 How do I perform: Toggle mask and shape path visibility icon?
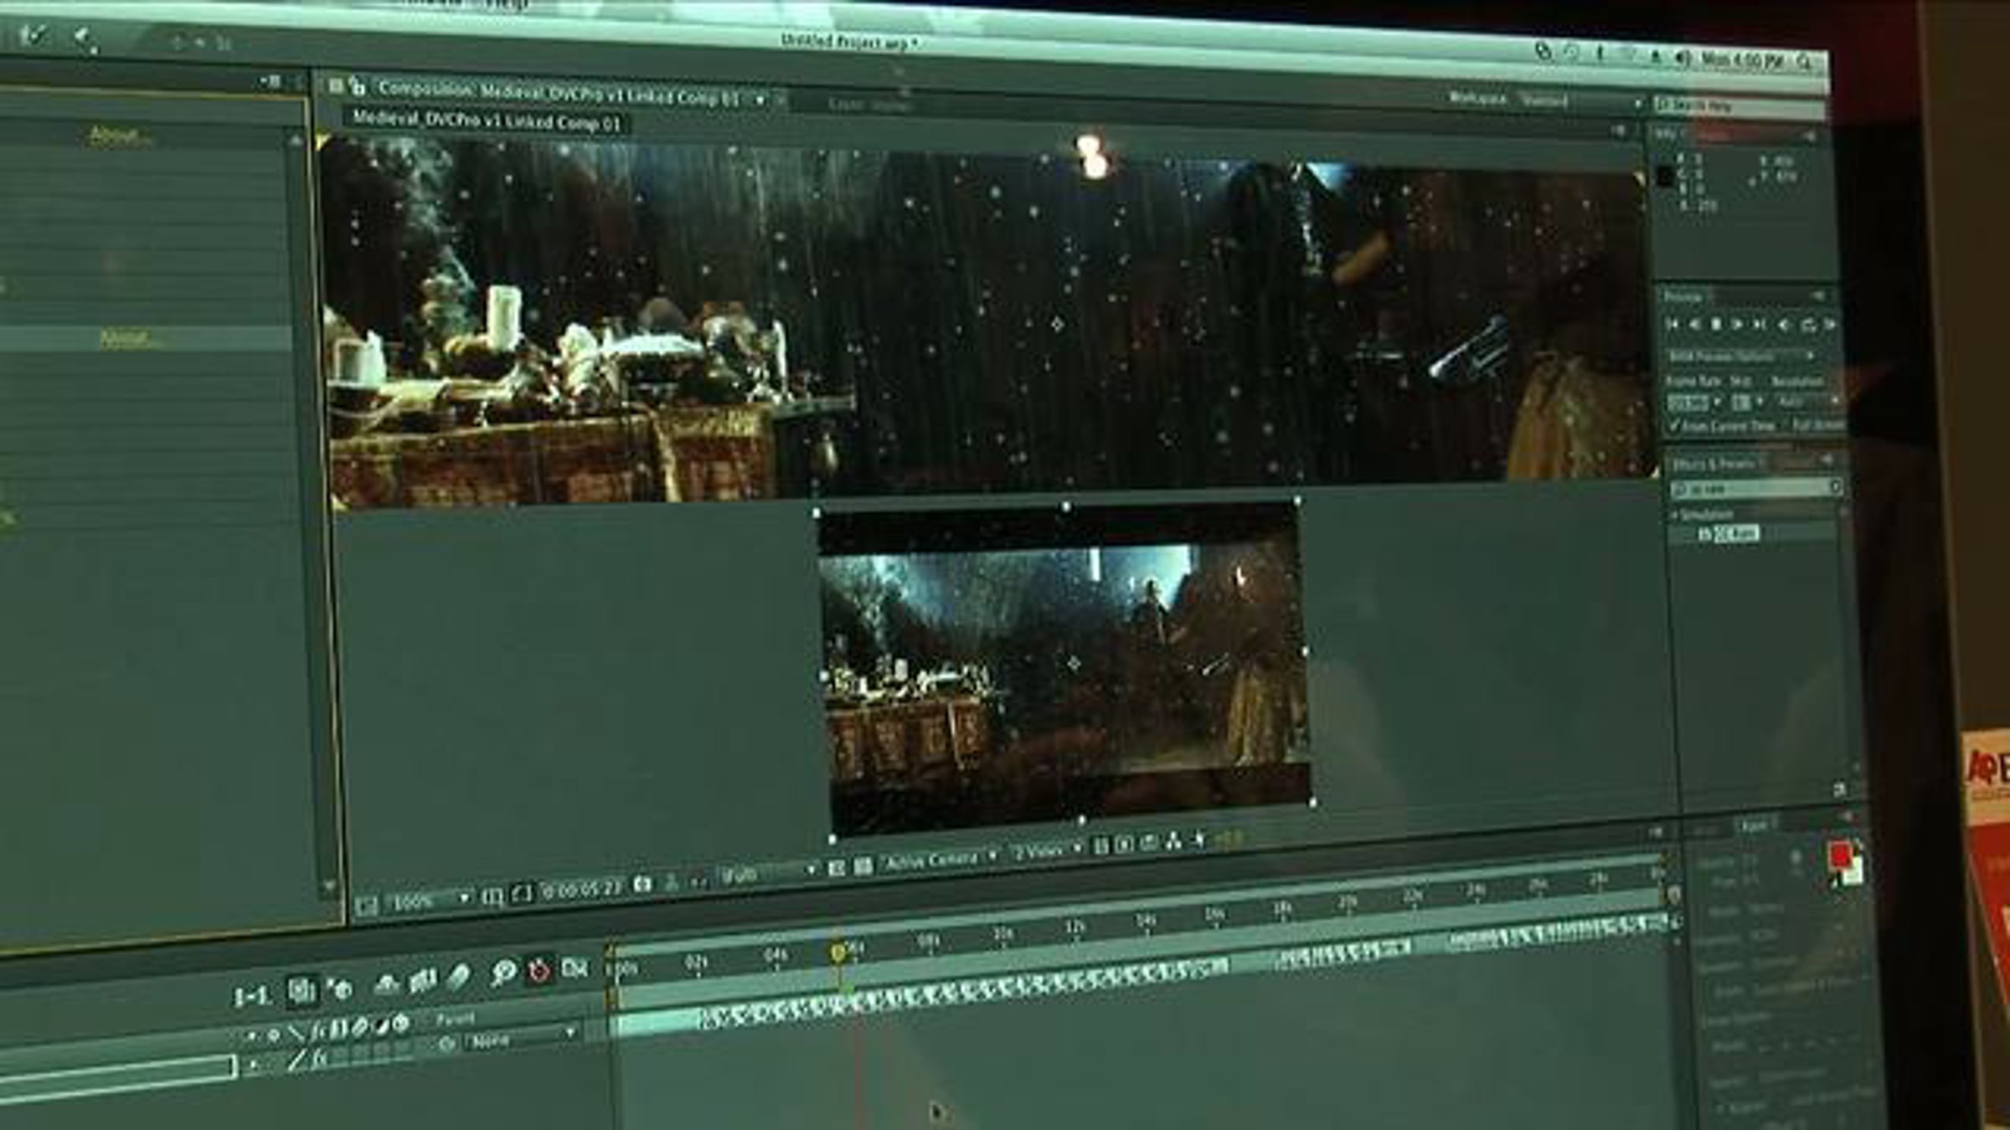click(520, 895)
